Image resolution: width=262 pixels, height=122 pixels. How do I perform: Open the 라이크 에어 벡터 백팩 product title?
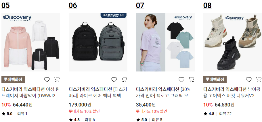click(98, 93)
